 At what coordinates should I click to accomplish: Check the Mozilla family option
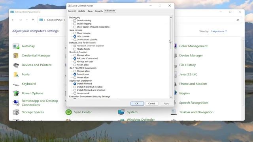tap(75, 49)
